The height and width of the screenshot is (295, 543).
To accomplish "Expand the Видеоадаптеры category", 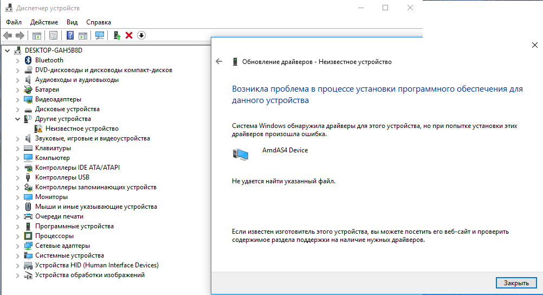I will click(18, 99).
